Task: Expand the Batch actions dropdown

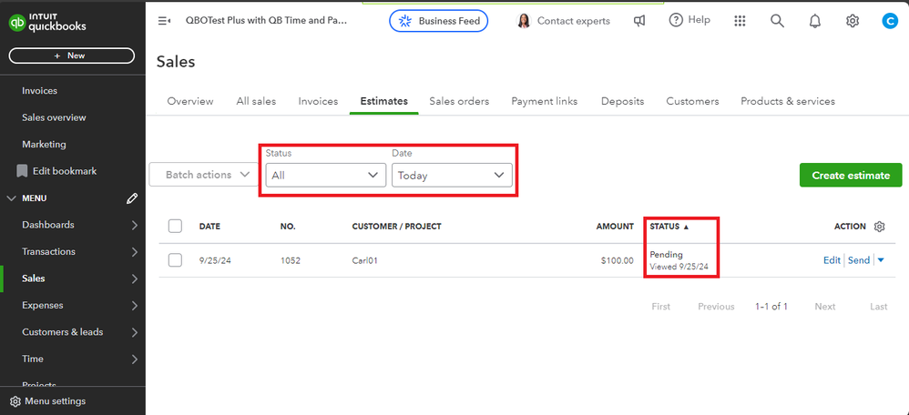Action: coord(207,175)
